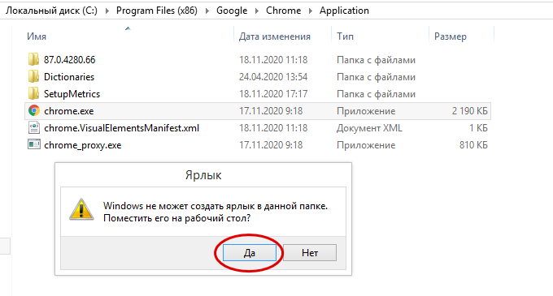The image size is (553, 296).
Task: Click the 87.0.4280.66 folder icon
Action: [x=33, y=59]
